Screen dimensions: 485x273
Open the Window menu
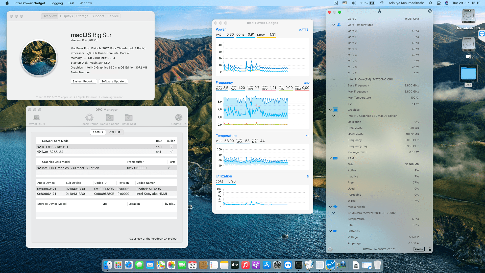click(86, 3)
